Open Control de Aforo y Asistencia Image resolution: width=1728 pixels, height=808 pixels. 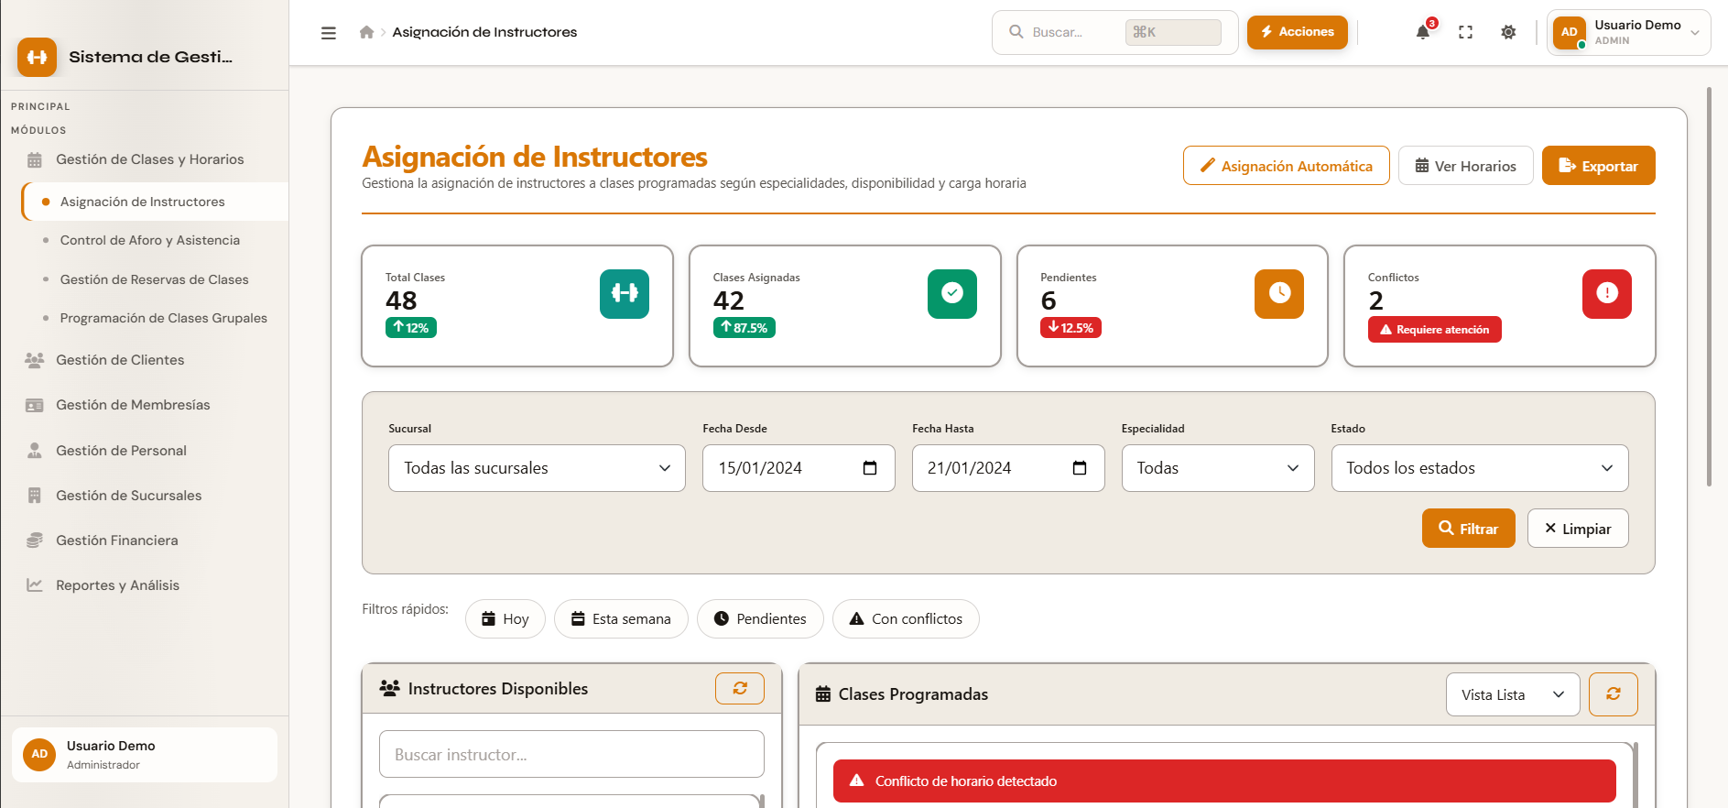coord(150,240)
